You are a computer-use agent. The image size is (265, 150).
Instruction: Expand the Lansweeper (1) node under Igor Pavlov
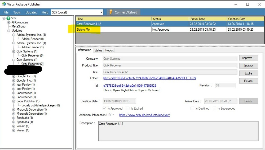(14, 93)
